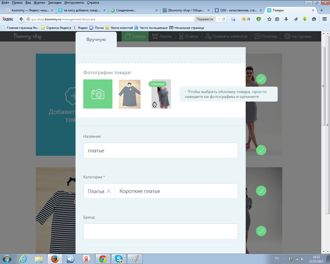Switch to the Boommy-shop / Общи... tab
The height and width of the screenshot is (264, 330).
(x=186, y=10)
